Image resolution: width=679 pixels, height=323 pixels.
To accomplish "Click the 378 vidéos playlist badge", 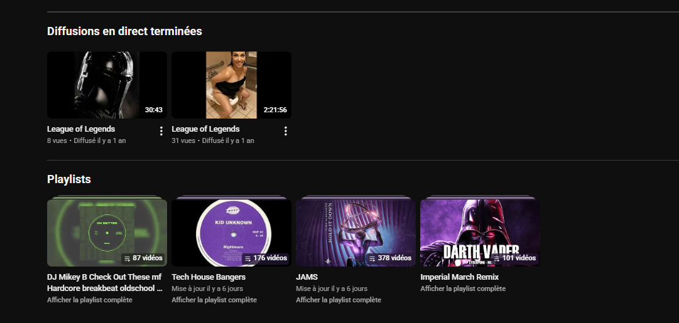I will 389,258.
